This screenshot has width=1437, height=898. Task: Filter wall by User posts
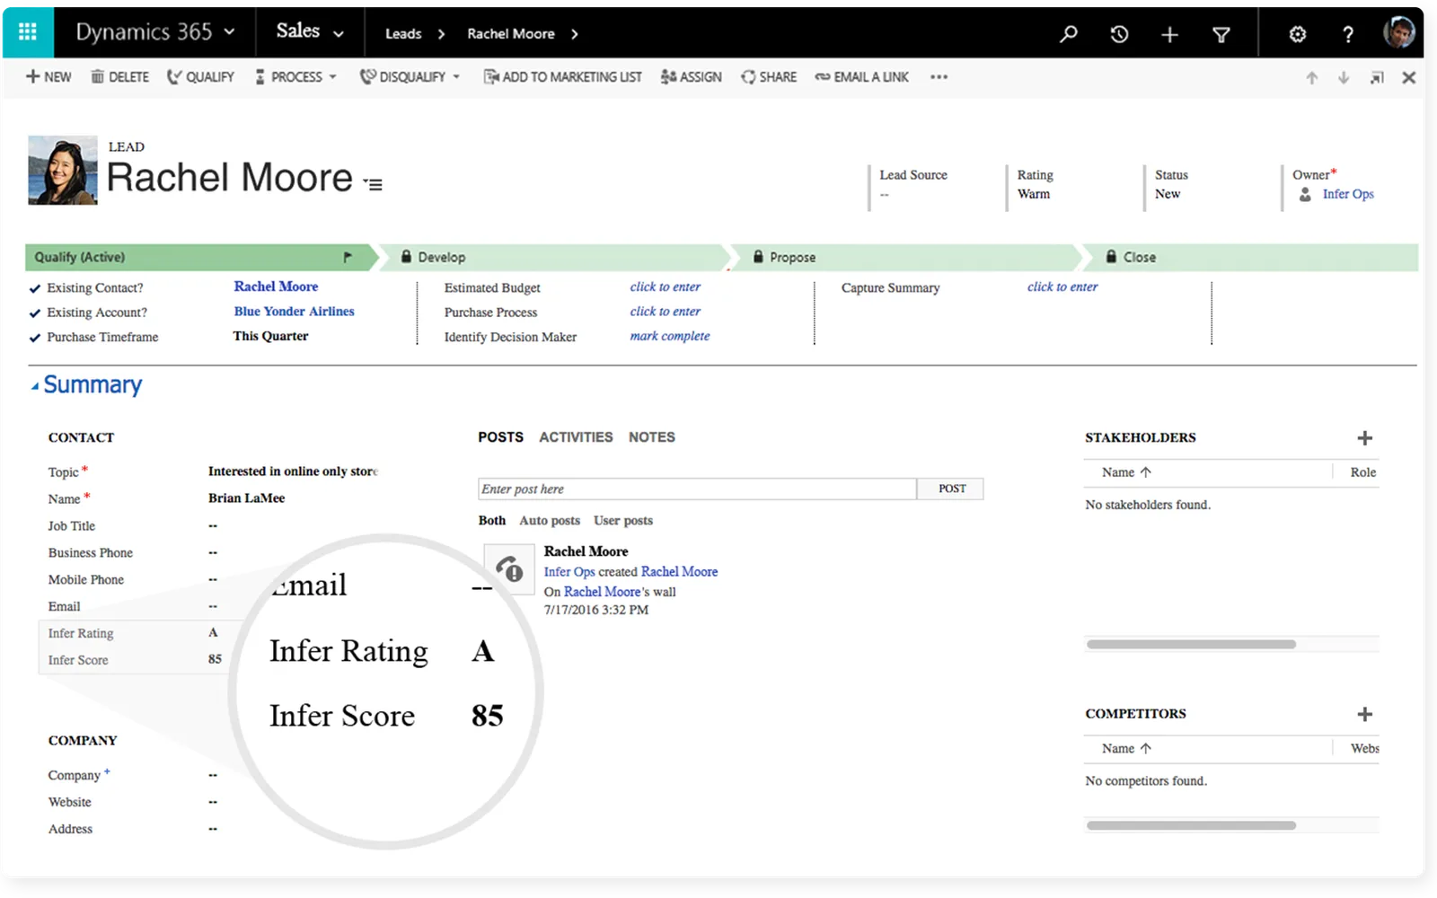click(x=623, y=521)
